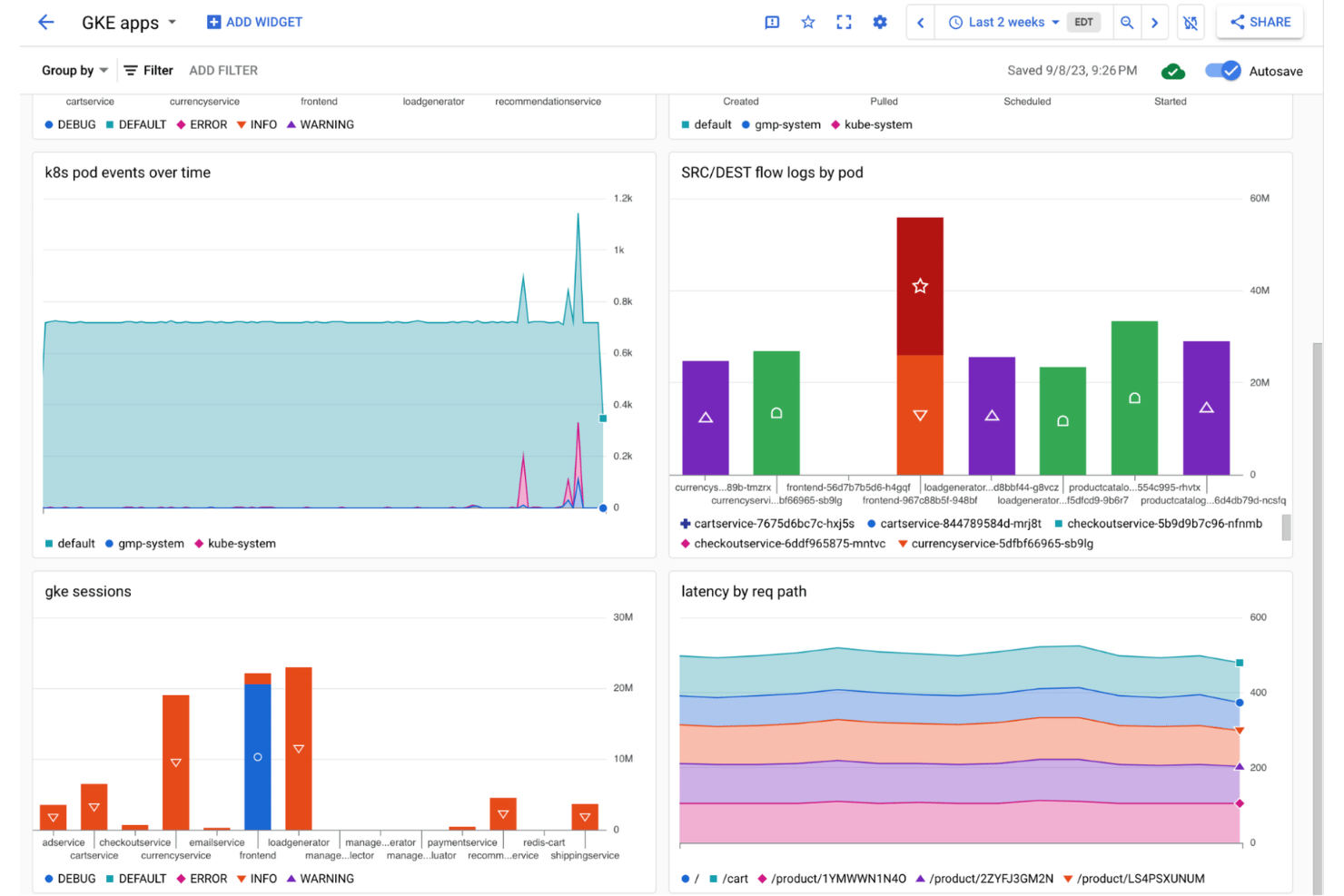Viewport: 1344px width, 896px height.
Task: Toggle checkoutservice-5b9d9b7c96-nfnmb legend entry
Action: click(1158, 524)
